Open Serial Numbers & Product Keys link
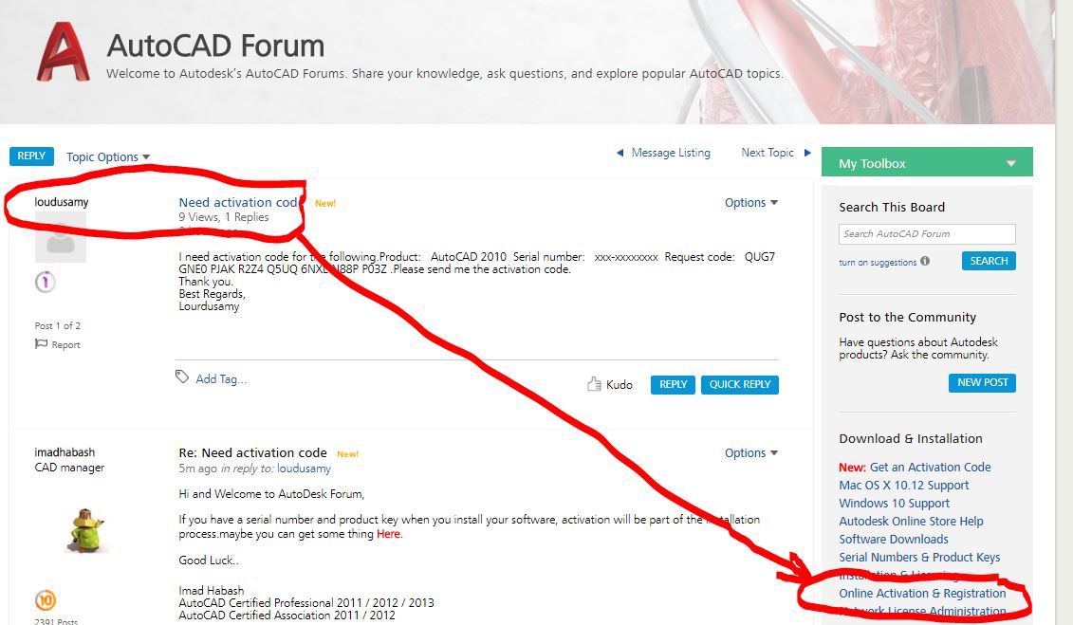1073x625 pixels. pyautogui.click(x=919, y=558)
